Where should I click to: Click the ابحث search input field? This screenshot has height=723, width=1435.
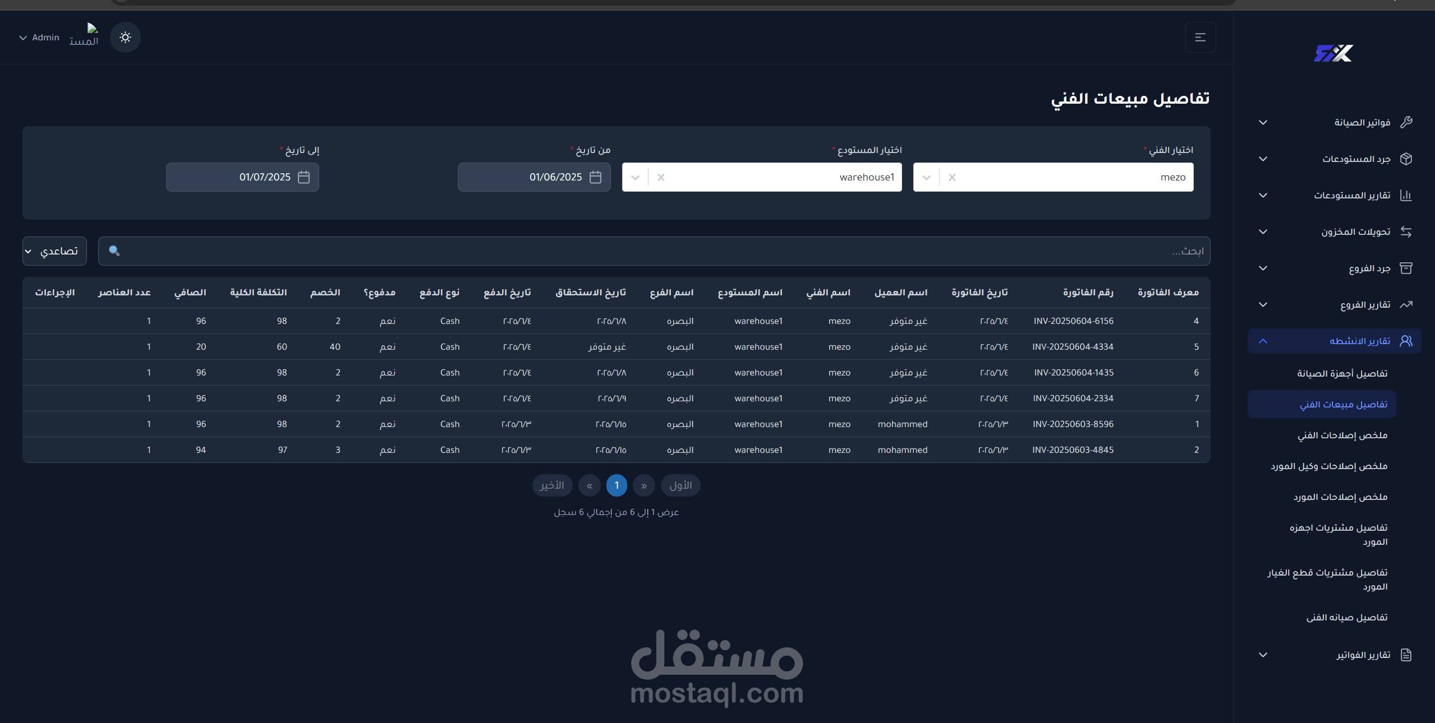point(654,251)
